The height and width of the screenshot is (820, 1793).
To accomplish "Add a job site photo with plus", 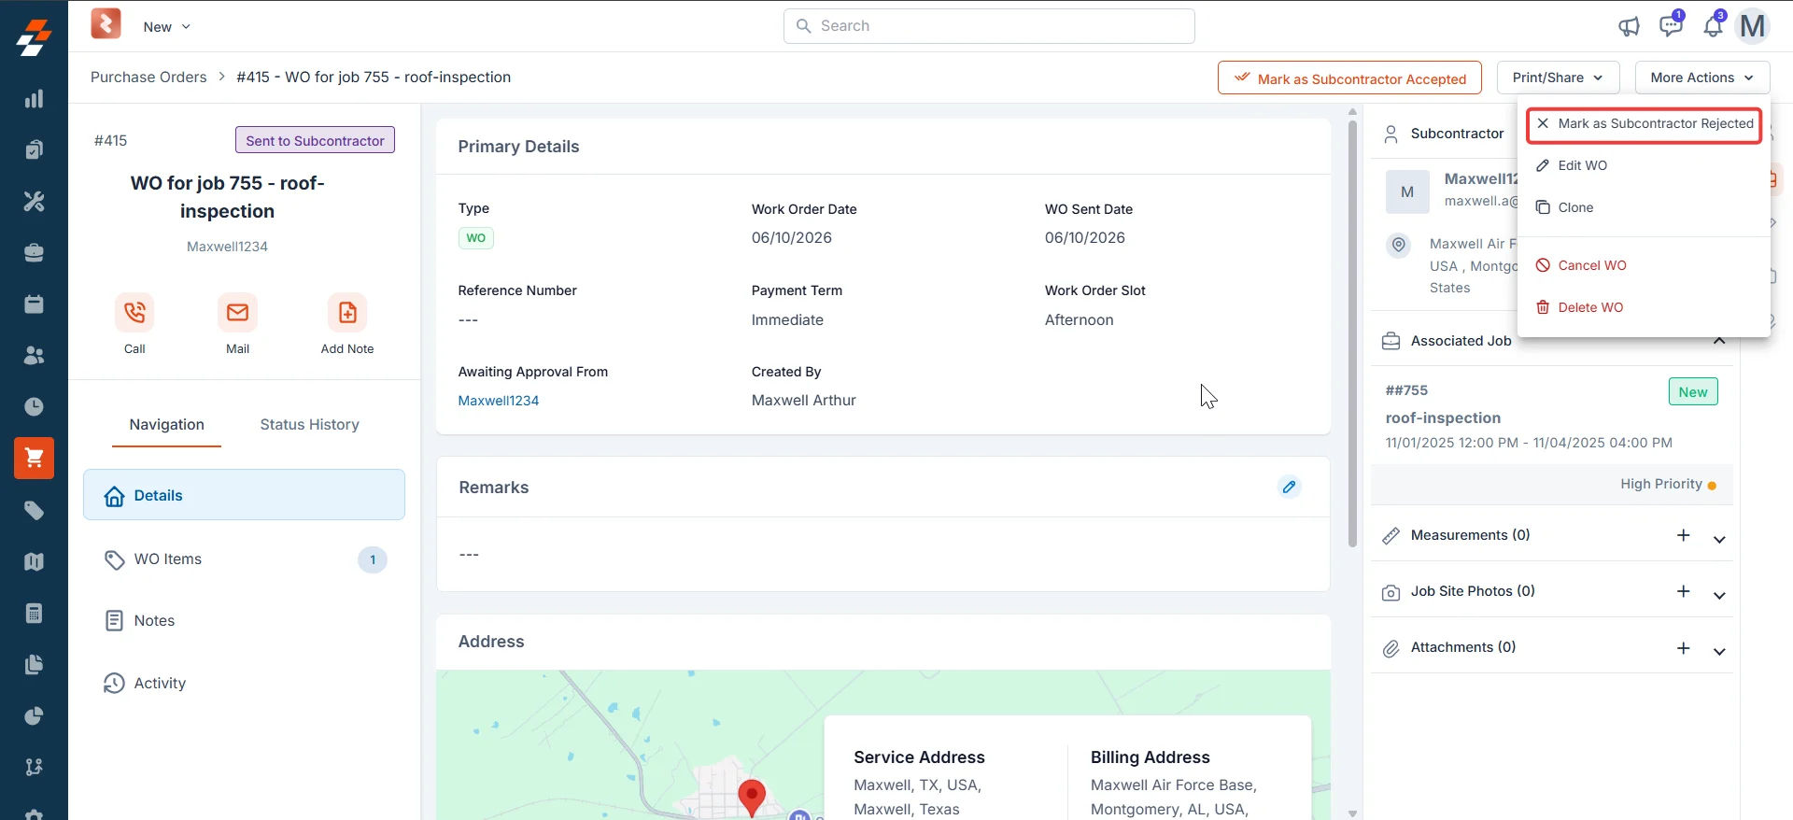I will 1684,591.
